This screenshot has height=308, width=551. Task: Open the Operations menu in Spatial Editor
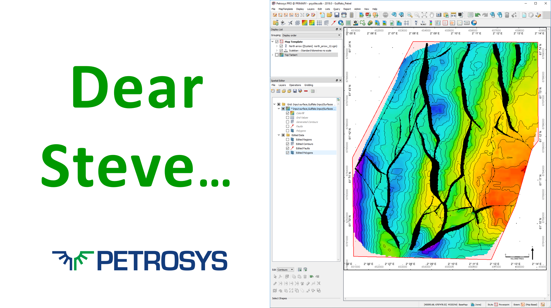295,85
